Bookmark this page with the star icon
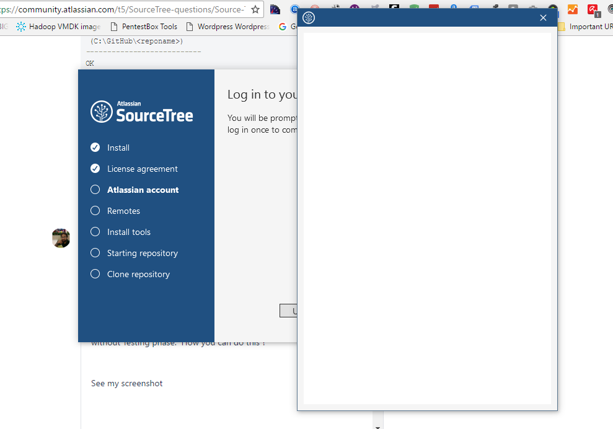The image size is (613, 429). [255, 9]
